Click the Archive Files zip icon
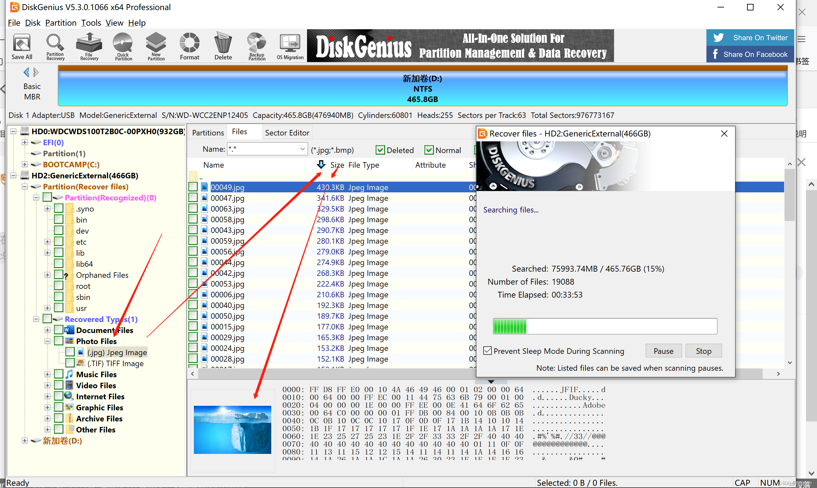The width and height of the screenshot is (817, 488). click(x=69, y=418)
